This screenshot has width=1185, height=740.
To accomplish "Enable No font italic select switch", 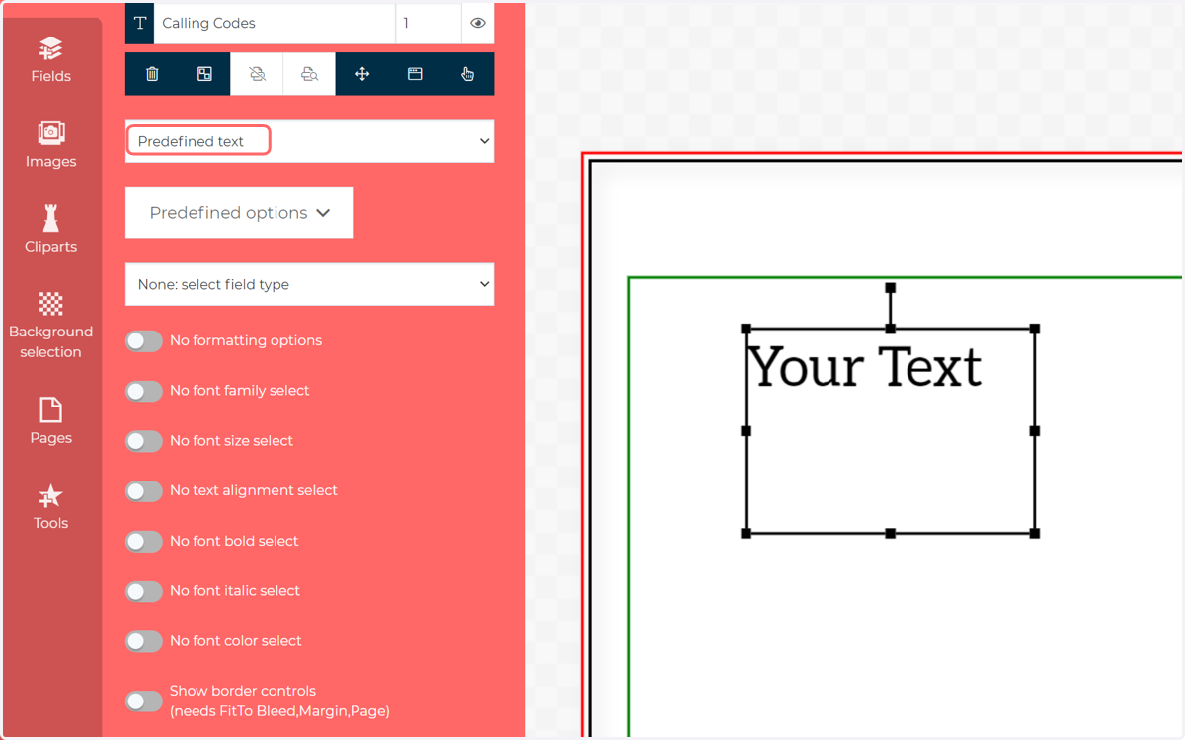I will [x=144, y=592].
